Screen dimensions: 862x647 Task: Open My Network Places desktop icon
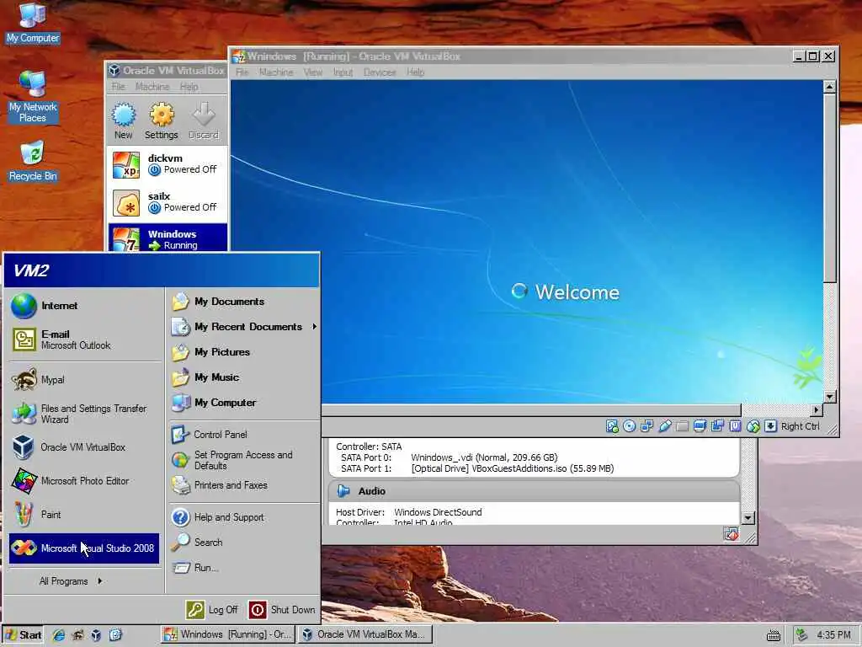(x=33, y=96)
